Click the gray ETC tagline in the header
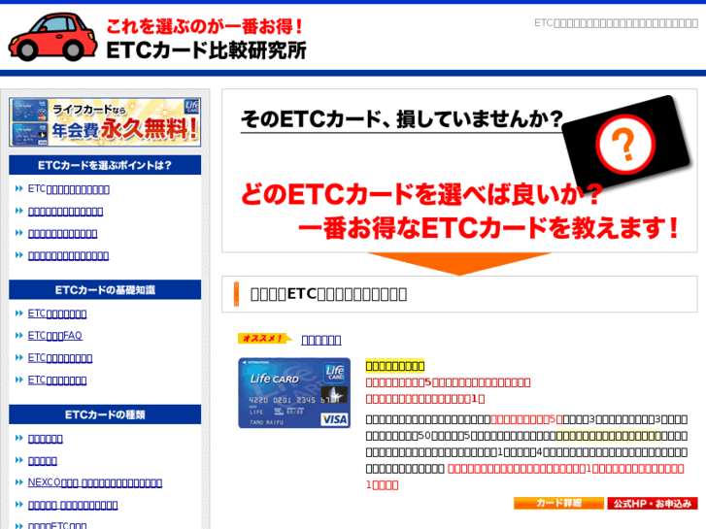706x529 pixels. pyautogui.click(x=616, y=23)
